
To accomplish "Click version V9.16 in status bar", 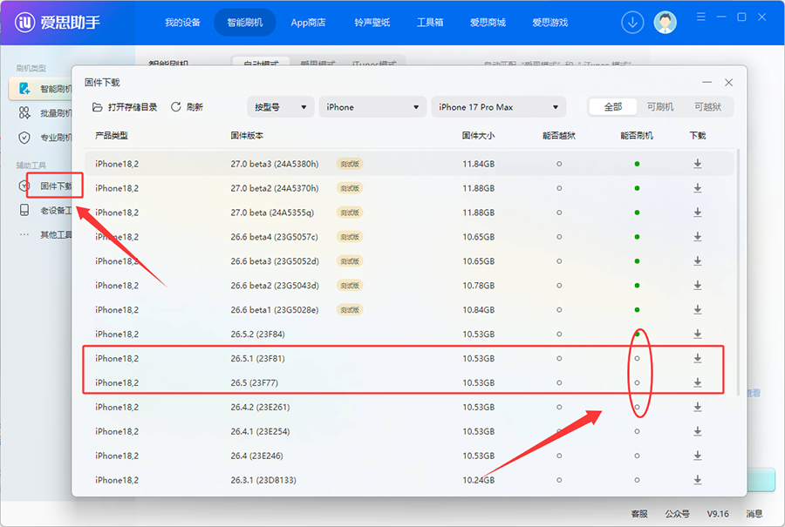I will click(x=718, y=514).
